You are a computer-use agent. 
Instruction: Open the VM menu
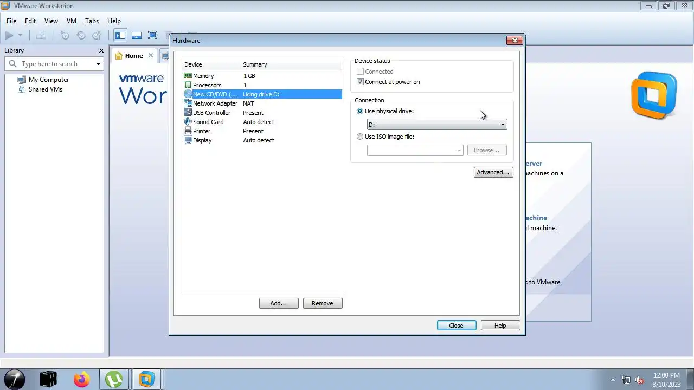point(72,21)
